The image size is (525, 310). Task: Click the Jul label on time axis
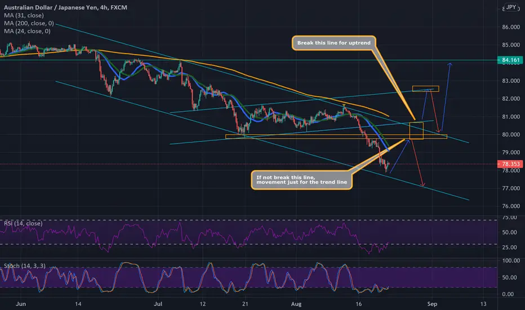[x=158, y=304]
